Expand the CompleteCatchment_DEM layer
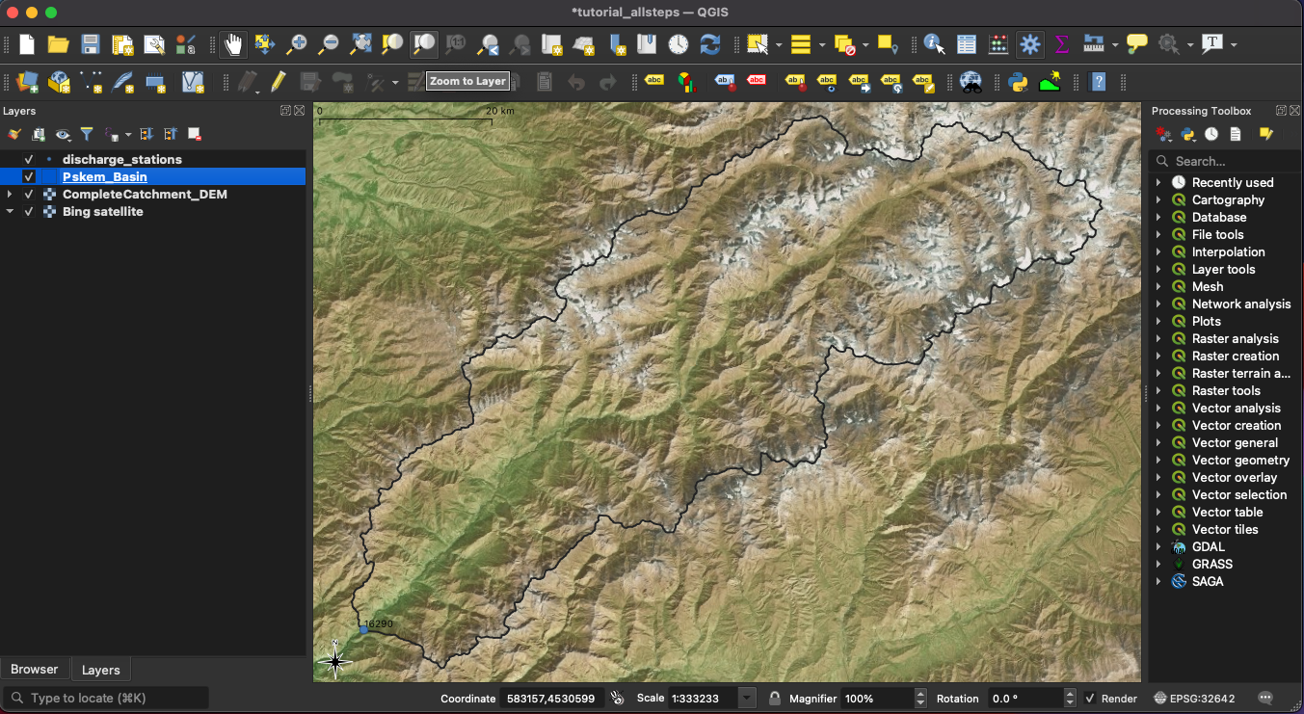Viewport: 1304px width, 714px height. pos(10,194)
